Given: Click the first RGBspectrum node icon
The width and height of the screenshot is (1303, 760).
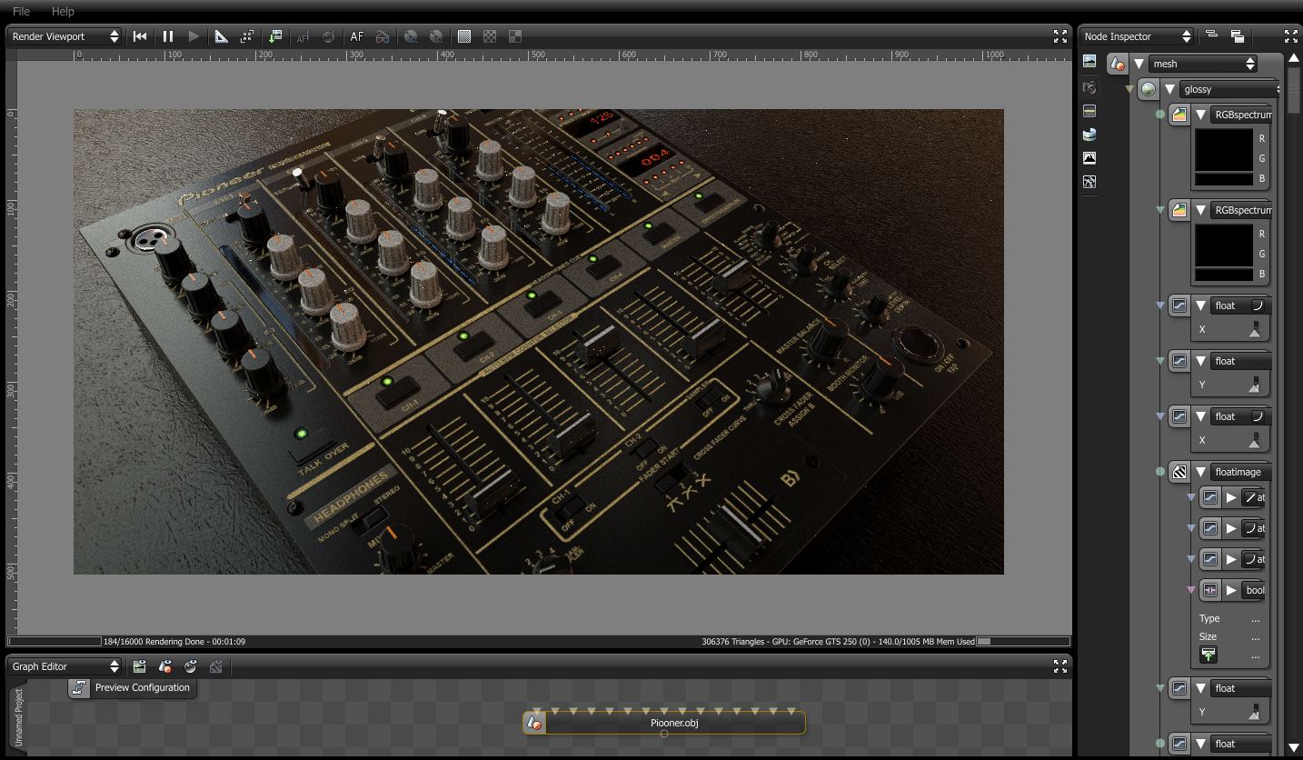Looking at the screenshot, I should click(x=1179, y=115).
